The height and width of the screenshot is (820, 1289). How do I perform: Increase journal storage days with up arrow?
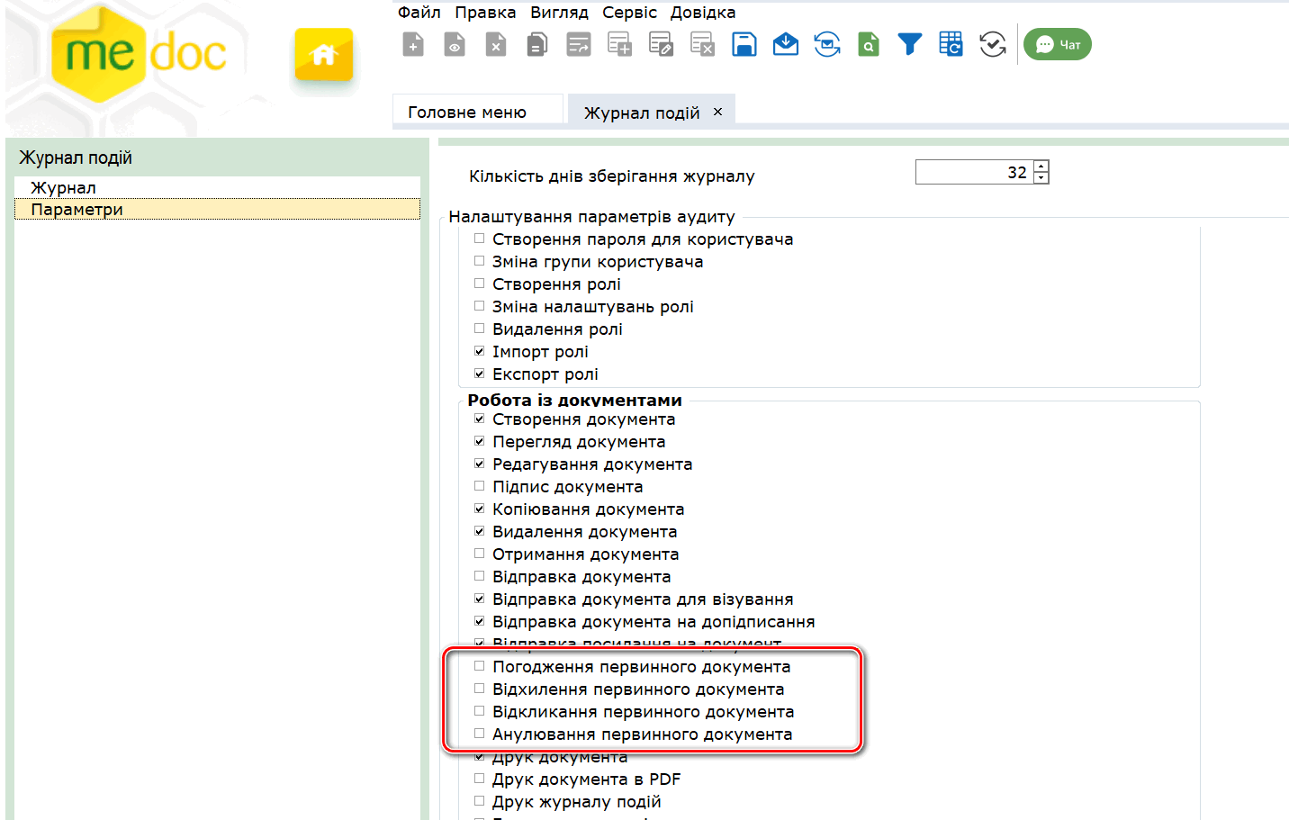click(1041, 167)
